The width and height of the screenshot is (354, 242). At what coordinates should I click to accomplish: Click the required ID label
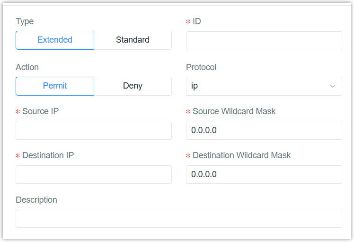(197, 21)
